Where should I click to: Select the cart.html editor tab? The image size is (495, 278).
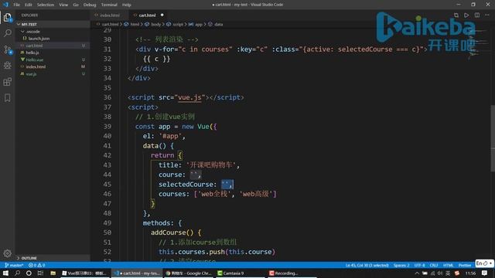(x=147, y=15)
